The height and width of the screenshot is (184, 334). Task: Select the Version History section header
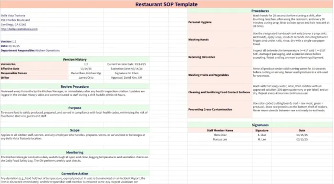point(74,60)
